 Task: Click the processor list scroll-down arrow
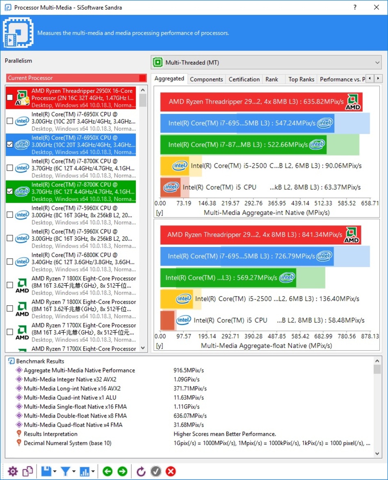[143, 348]
